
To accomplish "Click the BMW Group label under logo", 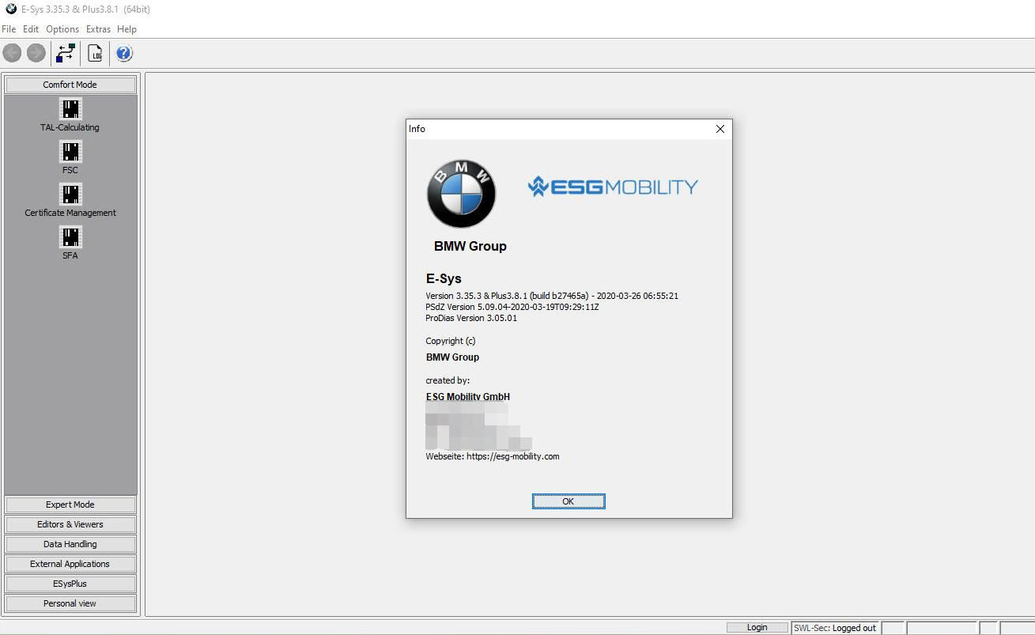I will (470, 246).
